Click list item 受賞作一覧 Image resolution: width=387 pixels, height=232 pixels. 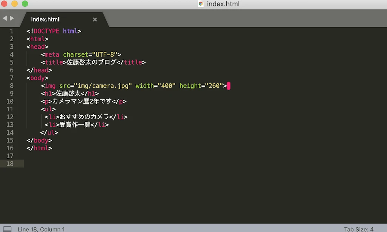click(x=75, y=125)
